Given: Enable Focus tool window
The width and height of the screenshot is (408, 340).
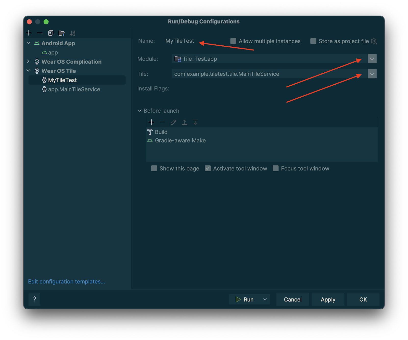Looking at the screenshot, I should click(x=275, y=168).
